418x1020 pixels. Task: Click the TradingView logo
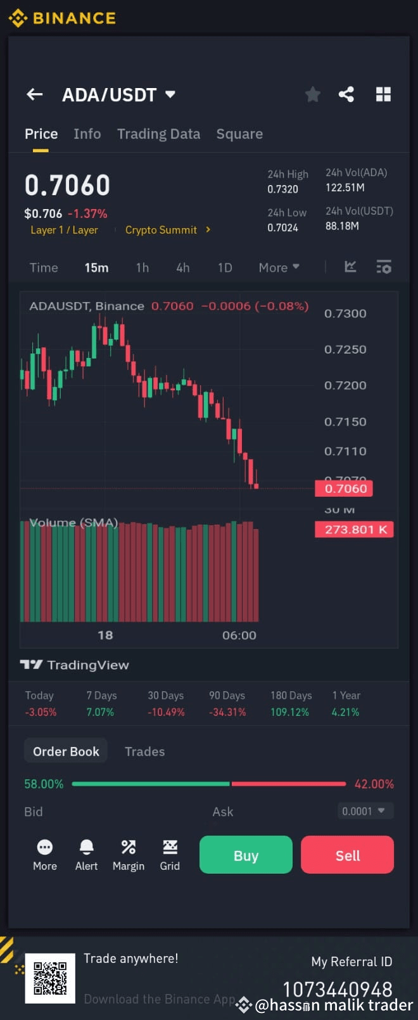tap(74, 665)
